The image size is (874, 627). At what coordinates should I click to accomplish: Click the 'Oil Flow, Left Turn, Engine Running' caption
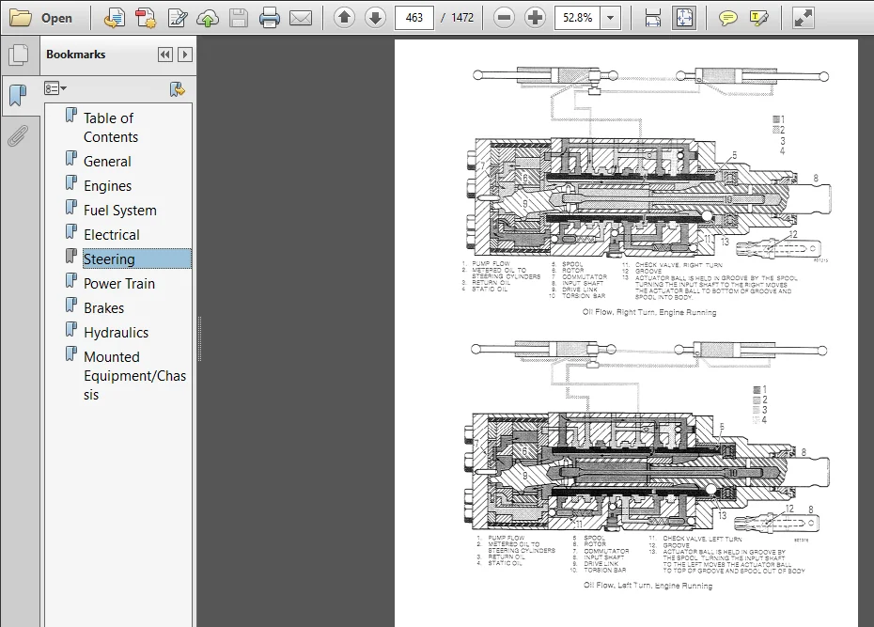coord(648,586)
